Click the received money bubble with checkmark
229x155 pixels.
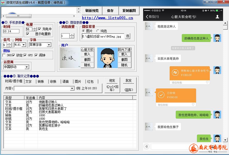pyautogui.click(x=176, y=97)
